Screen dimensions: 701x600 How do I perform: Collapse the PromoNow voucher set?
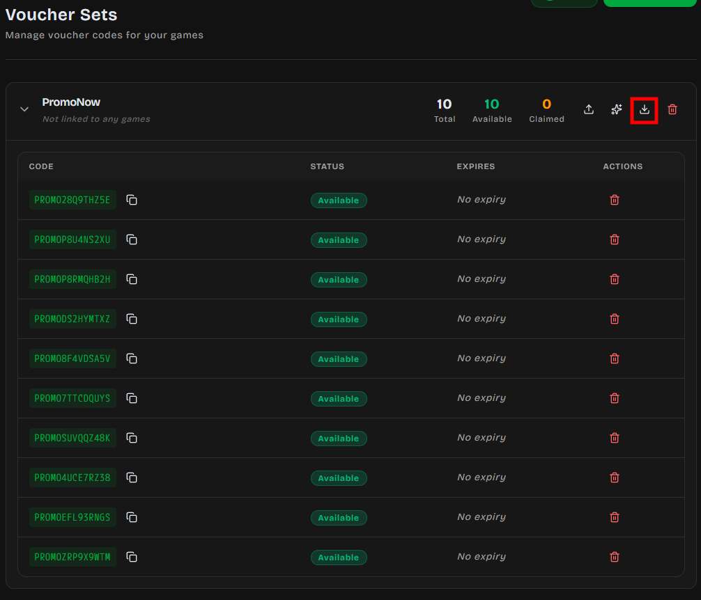pyautogui.click(x=24, y=109)
